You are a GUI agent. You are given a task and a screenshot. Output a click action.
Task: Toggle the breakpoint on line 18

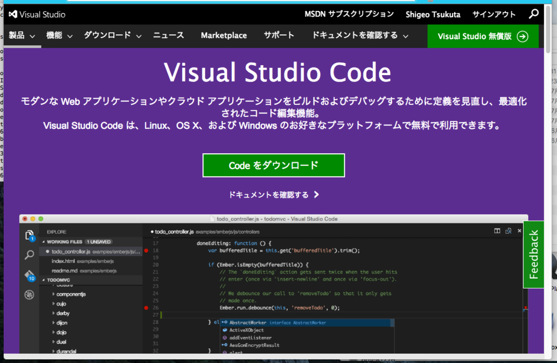[146, 251]
